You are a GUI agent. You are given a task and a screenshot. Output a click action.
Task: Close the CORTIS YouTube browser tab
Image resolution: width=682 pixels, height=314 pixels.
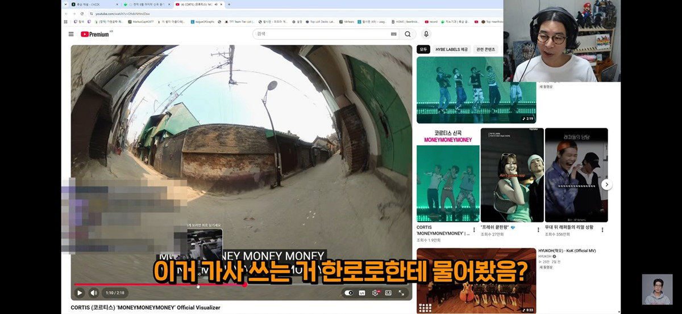[x=222, y=5]
